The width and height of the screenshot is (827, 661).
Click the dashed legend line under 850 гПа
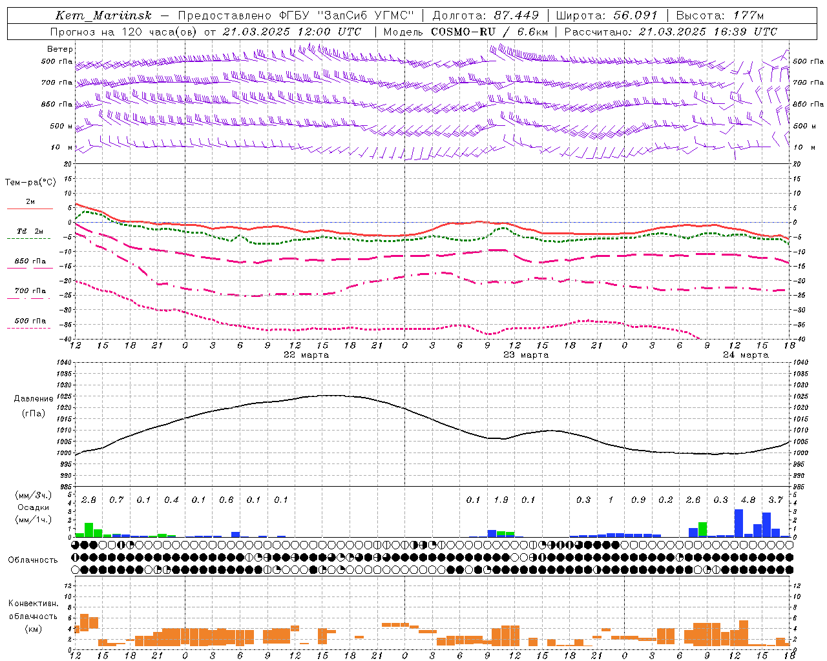tap(30, 269)
